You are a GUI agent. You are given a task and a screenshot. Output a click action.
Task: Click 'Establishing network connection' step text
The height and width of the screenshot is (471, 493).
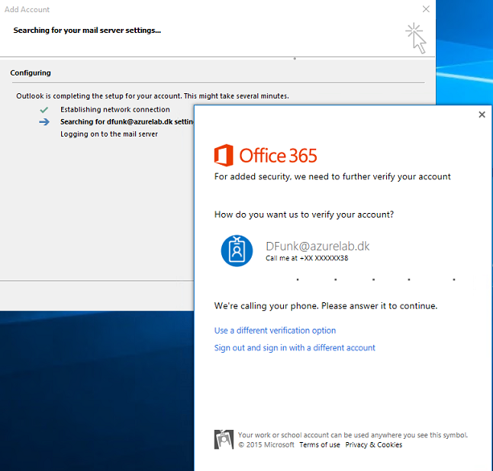(115, 109)
